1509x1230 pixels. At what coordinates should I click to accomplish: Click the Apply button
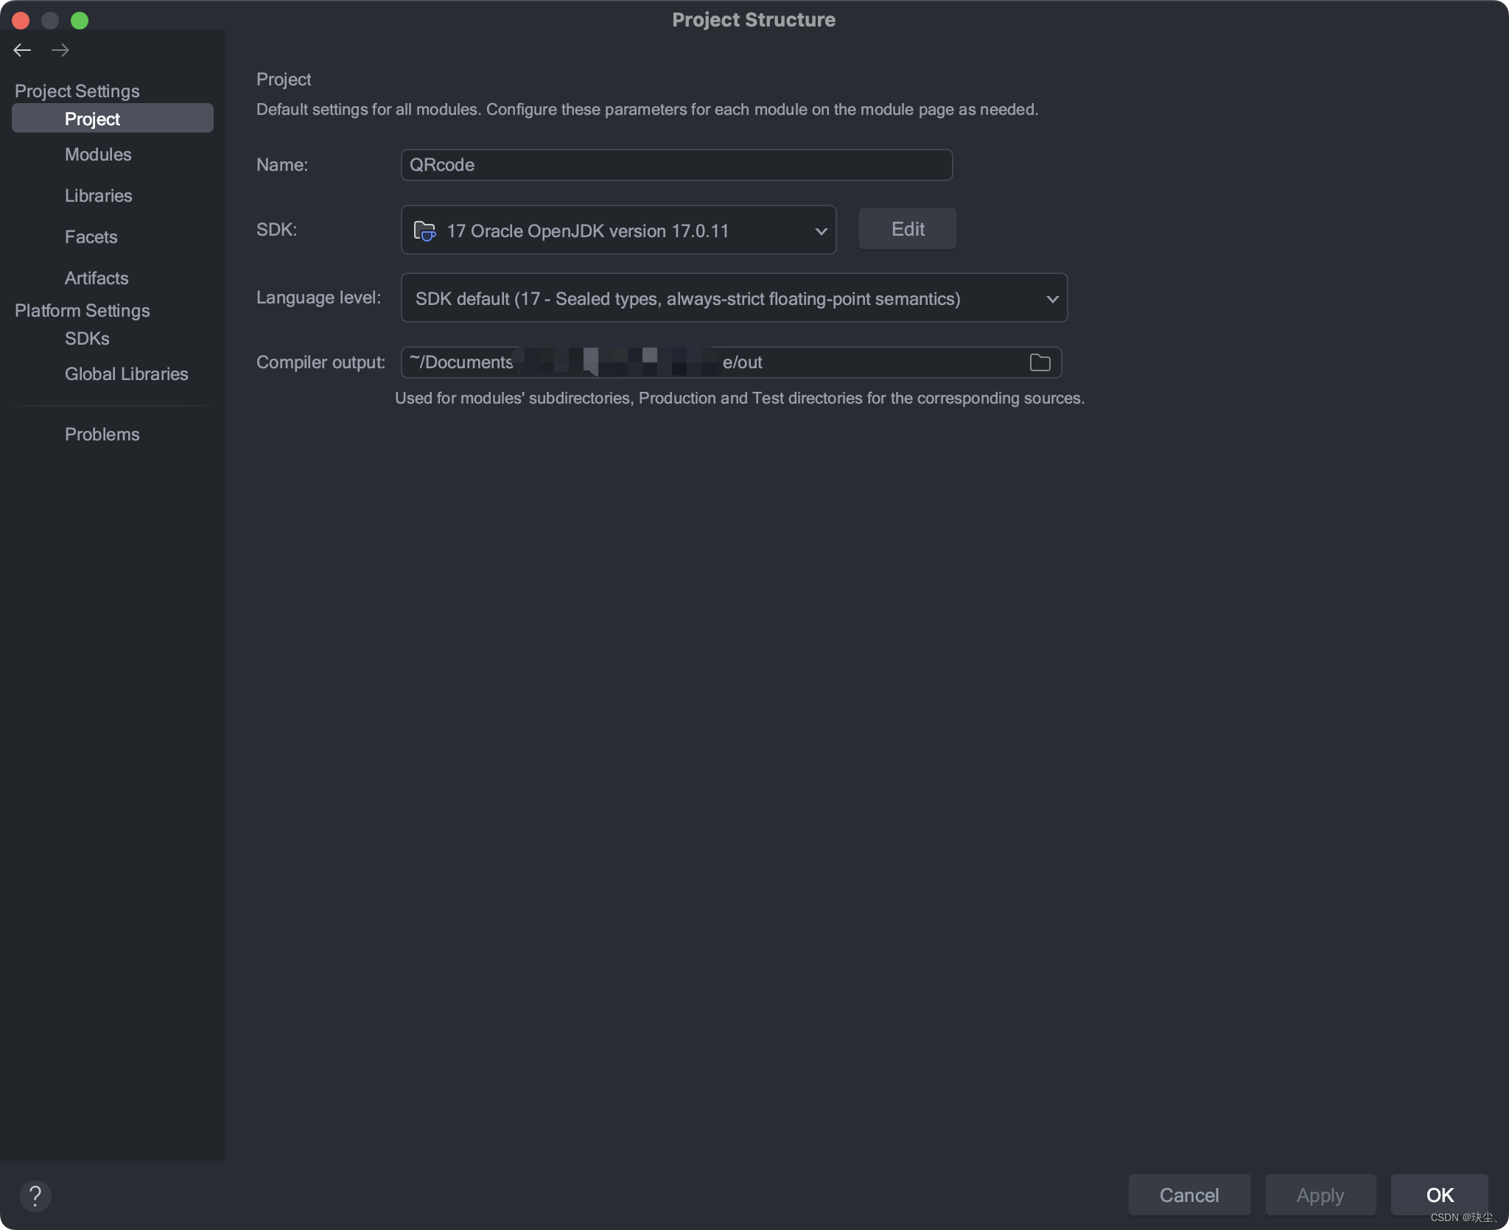(x=1320, y=1195)
